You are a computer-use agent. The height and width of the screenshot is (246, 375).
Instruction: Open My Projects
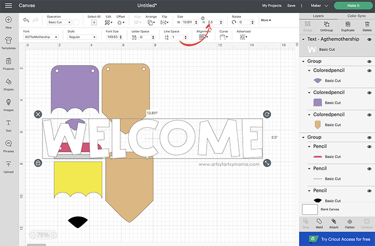[272, 6]
